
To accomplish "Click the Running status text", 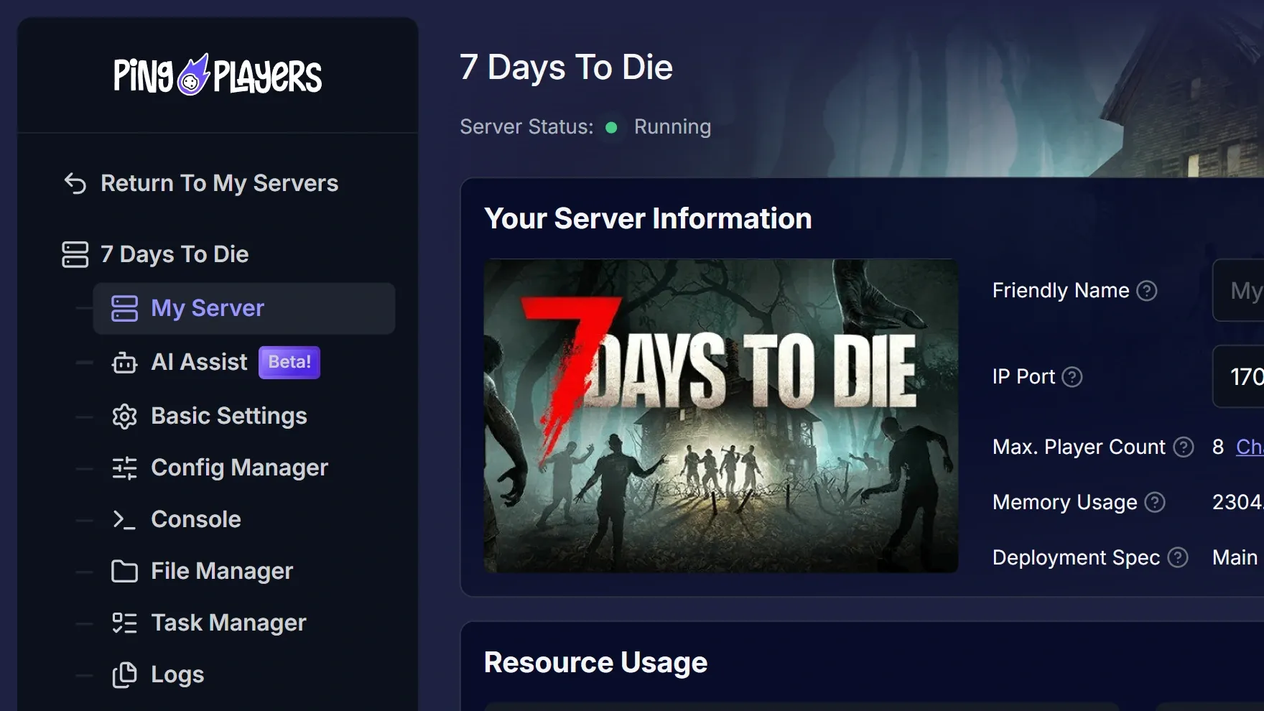I will pyautogui.click(x=672, y=127).
